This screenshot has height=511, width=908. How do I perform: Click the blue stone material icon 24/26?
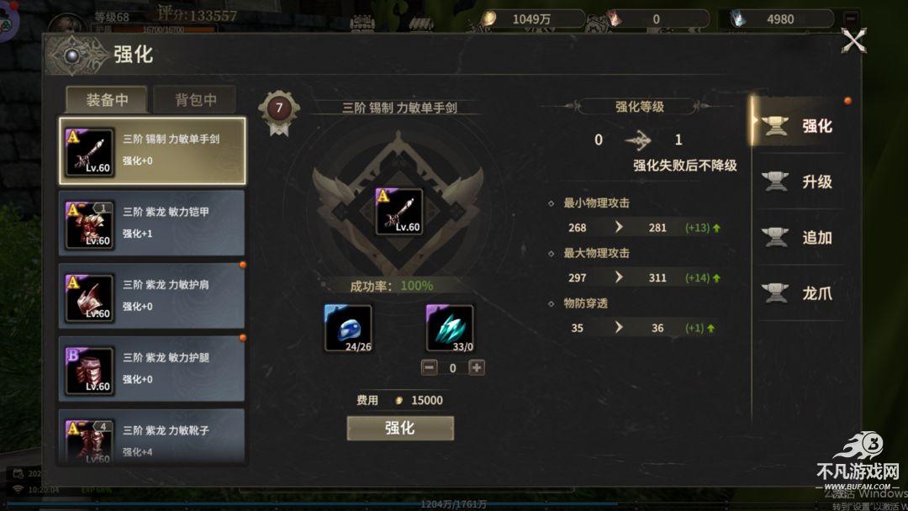coord(347,328)
